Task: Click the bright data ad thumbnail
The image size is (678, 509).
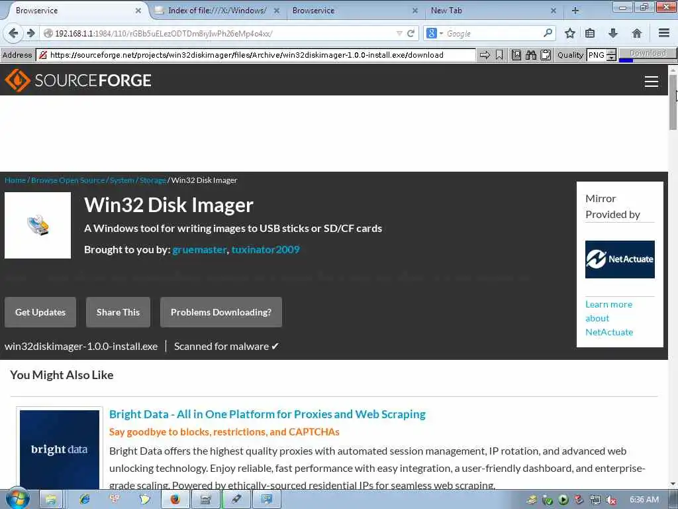Action: click(x=60, y=450)
